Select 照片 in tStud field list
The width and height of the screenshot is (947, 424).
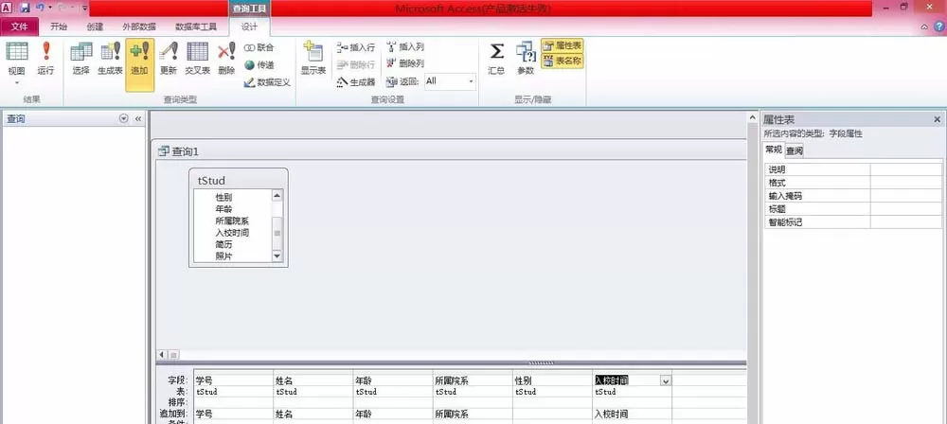click(x=224, y=256)
